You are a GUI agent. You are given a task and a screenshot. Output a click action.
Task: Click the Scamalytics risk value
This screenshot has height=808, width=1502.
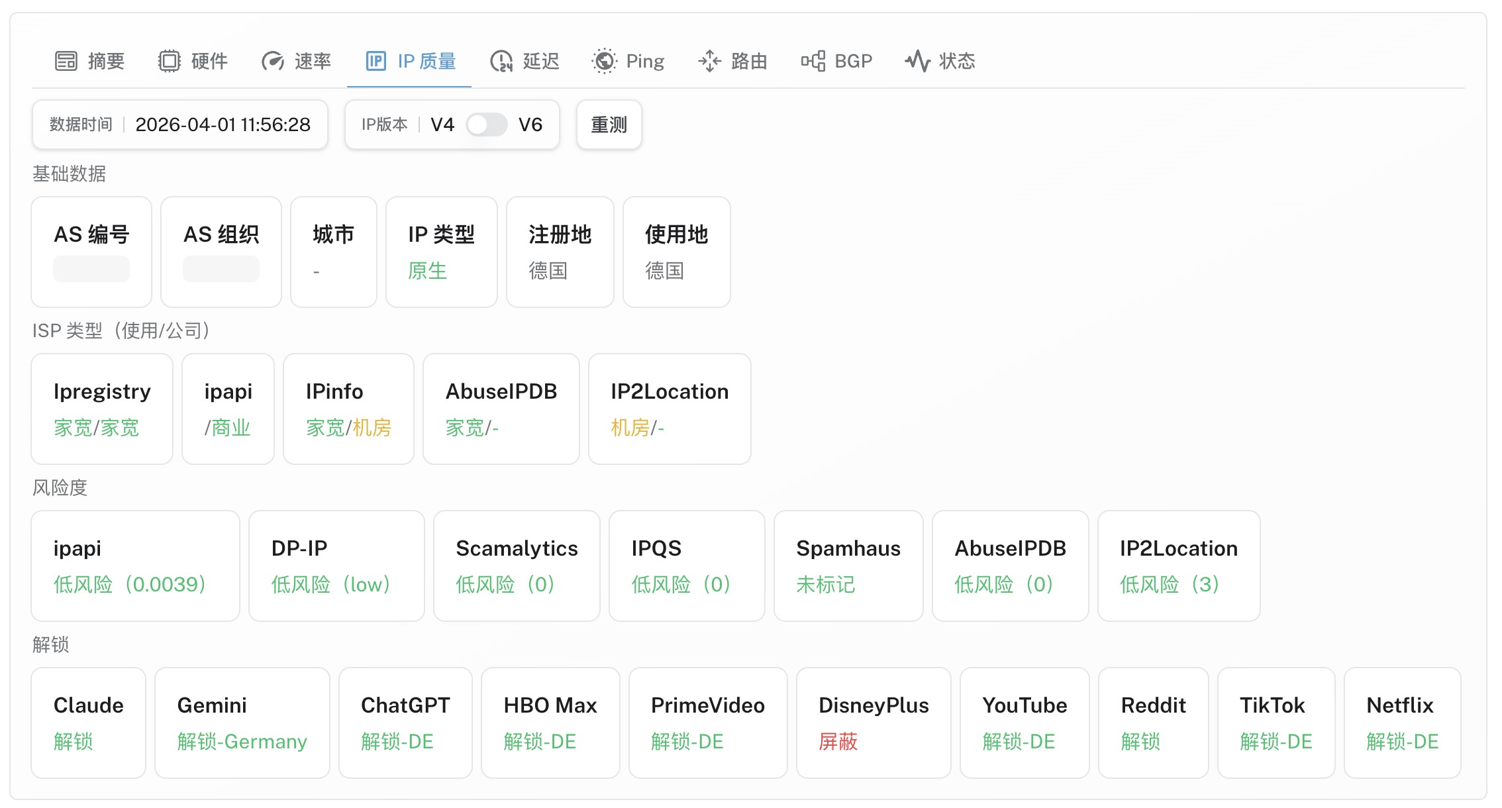coord(505,584)
